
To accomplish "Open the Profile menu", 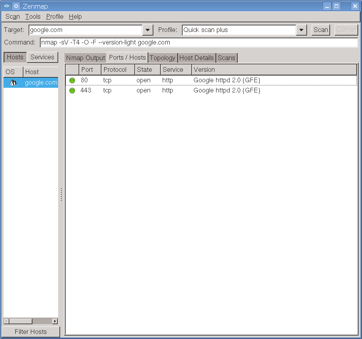I will point(55,17).
